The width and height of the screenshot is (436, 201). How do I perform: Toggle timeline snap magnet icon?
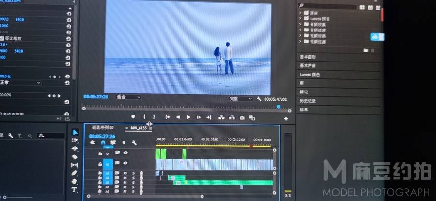(103, 142)
